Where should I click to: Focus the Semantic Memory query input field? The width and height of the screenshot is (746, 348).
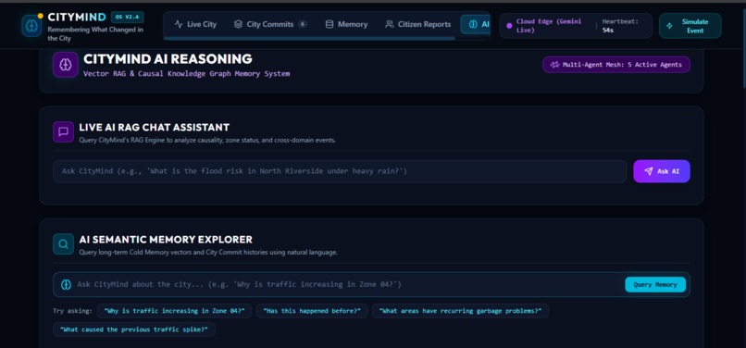pyautogui.click(x=349, y=284)
